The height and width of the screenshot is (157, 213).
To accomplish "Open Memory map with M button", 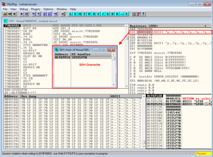I will [80, 14].
